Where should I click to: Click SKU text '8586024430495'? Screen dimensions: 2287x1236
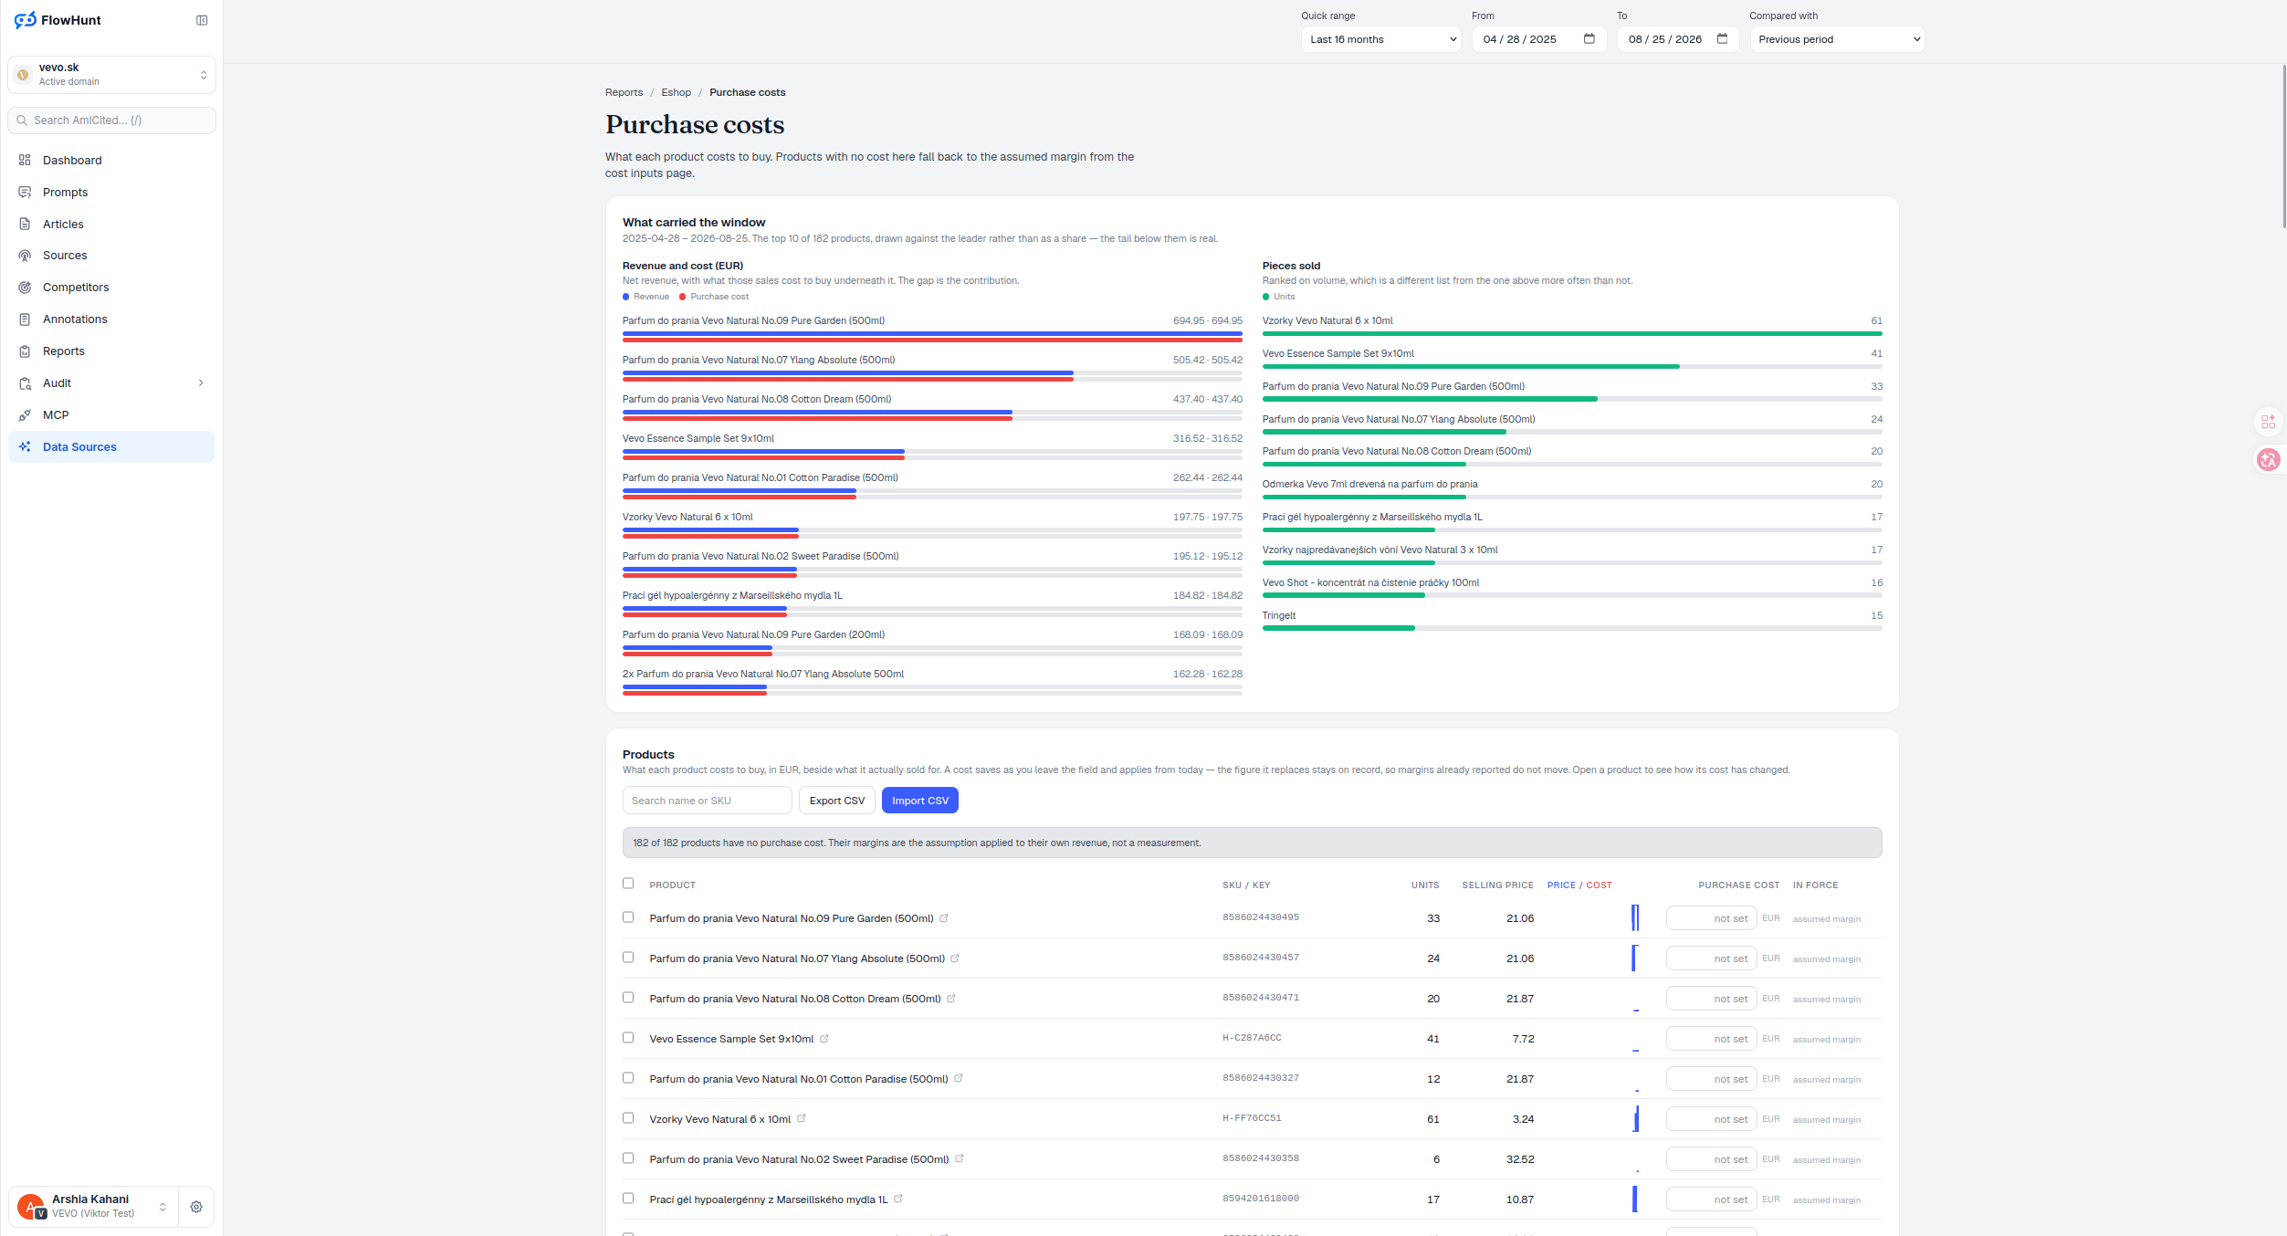(1261, 917)
